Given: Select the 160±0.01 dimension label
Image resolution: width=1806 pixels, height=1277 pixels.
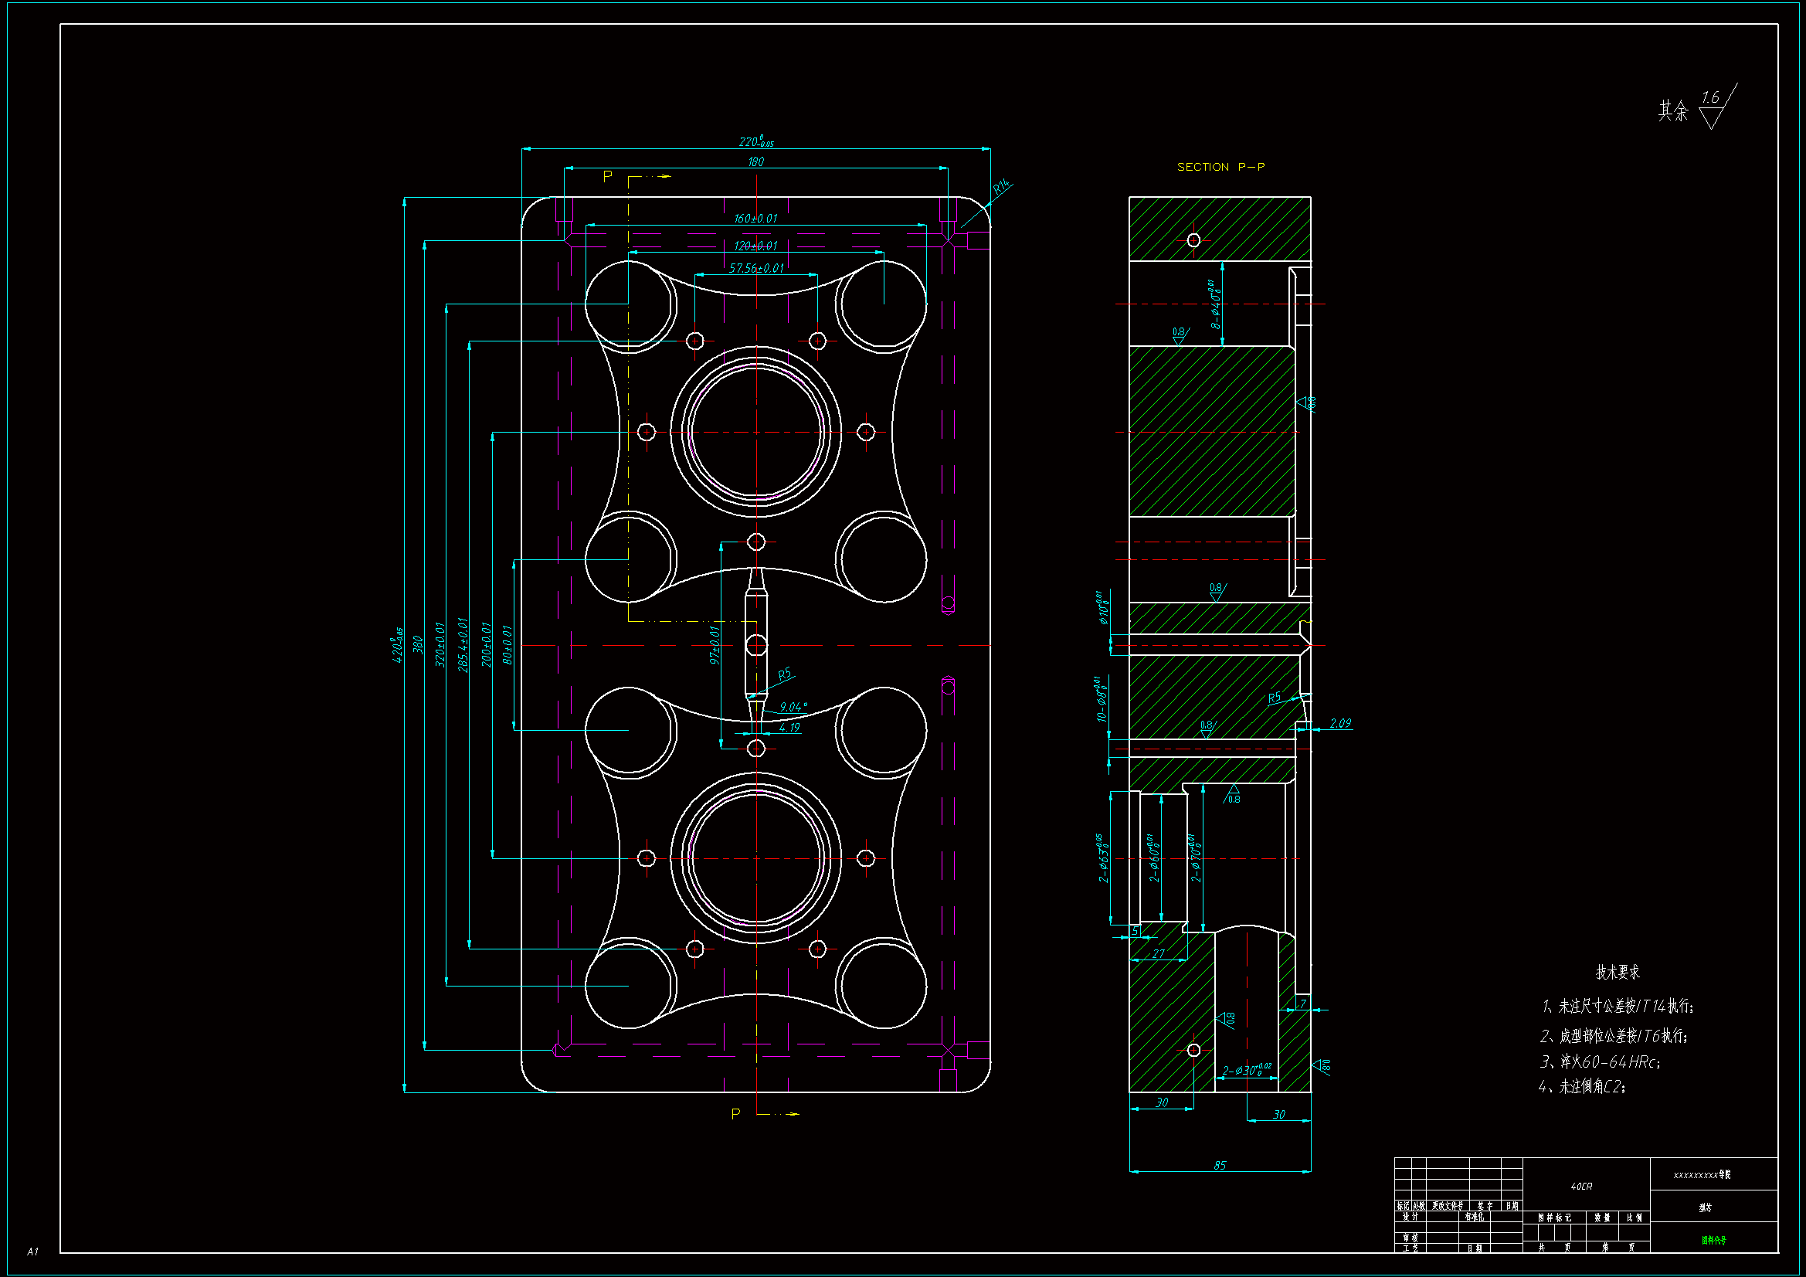Looking at the screenshot, I should point(755,219).
